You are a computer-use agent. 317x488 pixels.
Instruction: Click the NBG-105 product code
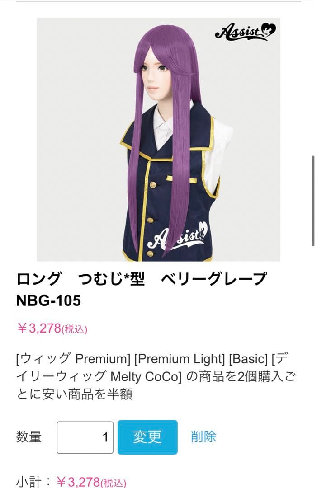click(x=48, y=300)
